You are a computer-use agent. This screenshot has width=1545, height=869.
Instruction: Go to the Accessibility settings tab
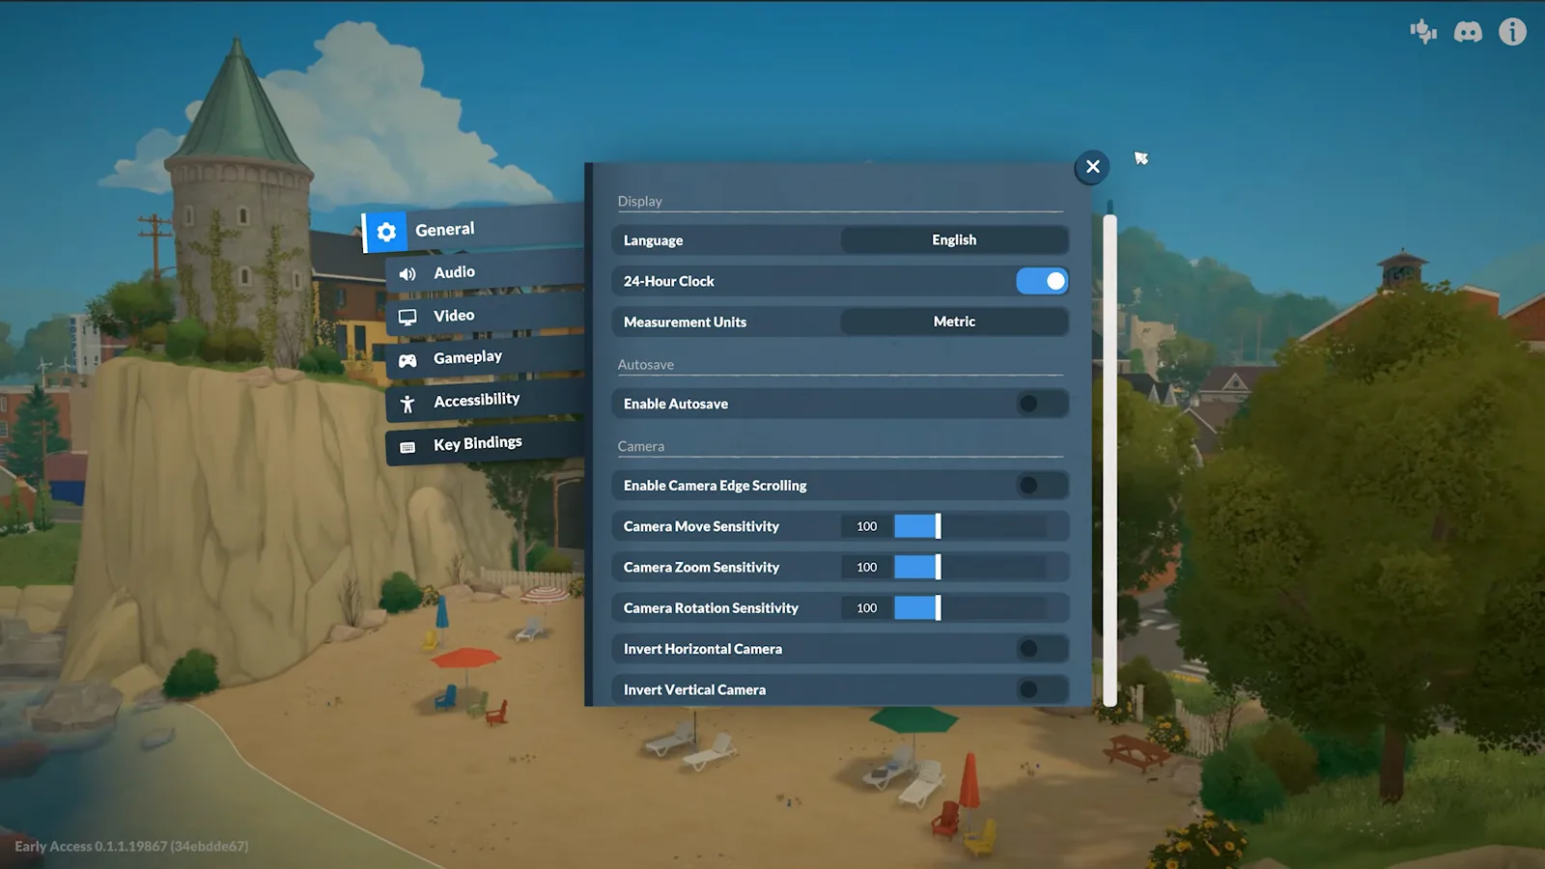[x=485, y=401]
